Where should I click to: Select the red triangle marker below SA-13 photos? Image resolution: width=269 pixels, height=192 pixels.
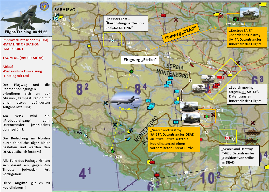(210, 92)
